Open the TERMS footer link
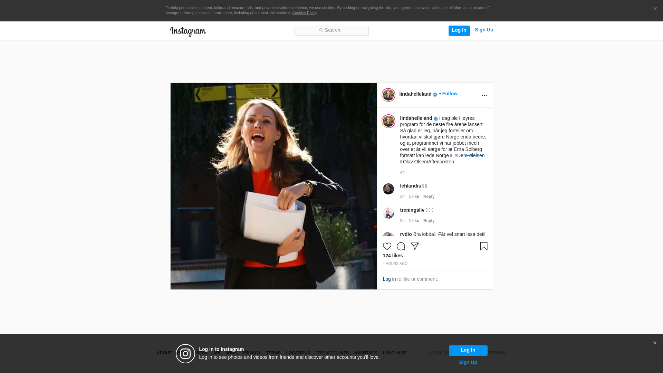This screenshot has width=663, height=373. (273, 353)
